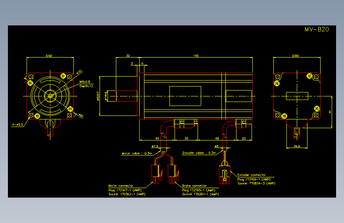Select the ø5 encoder cable diameter
The width and height of the screenshot is (344, 223).
[217, 146]
